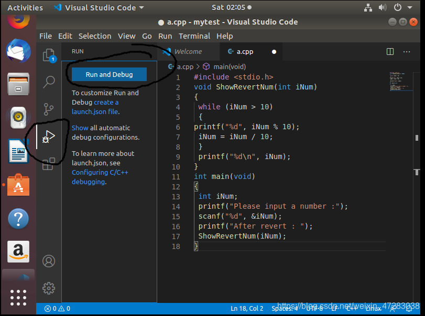Open the Accounts icon in activity bar
Image resolution: width=425 pixels, height=316 pixels.
click(x=49, y=261)
